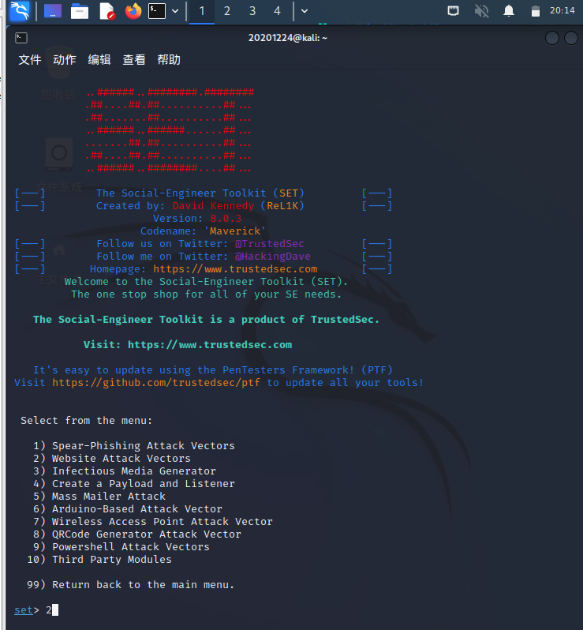Screen dimensions: 583x630
Task: Click '2) Website Attack Vectors' line
Action: click(x=112, y=459)
